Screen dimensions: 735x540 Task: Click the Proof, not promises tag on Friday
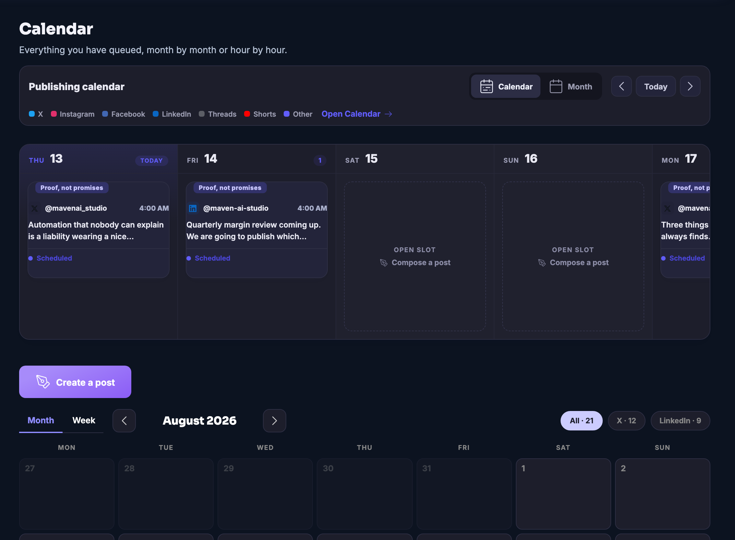[x=230, y=188]
